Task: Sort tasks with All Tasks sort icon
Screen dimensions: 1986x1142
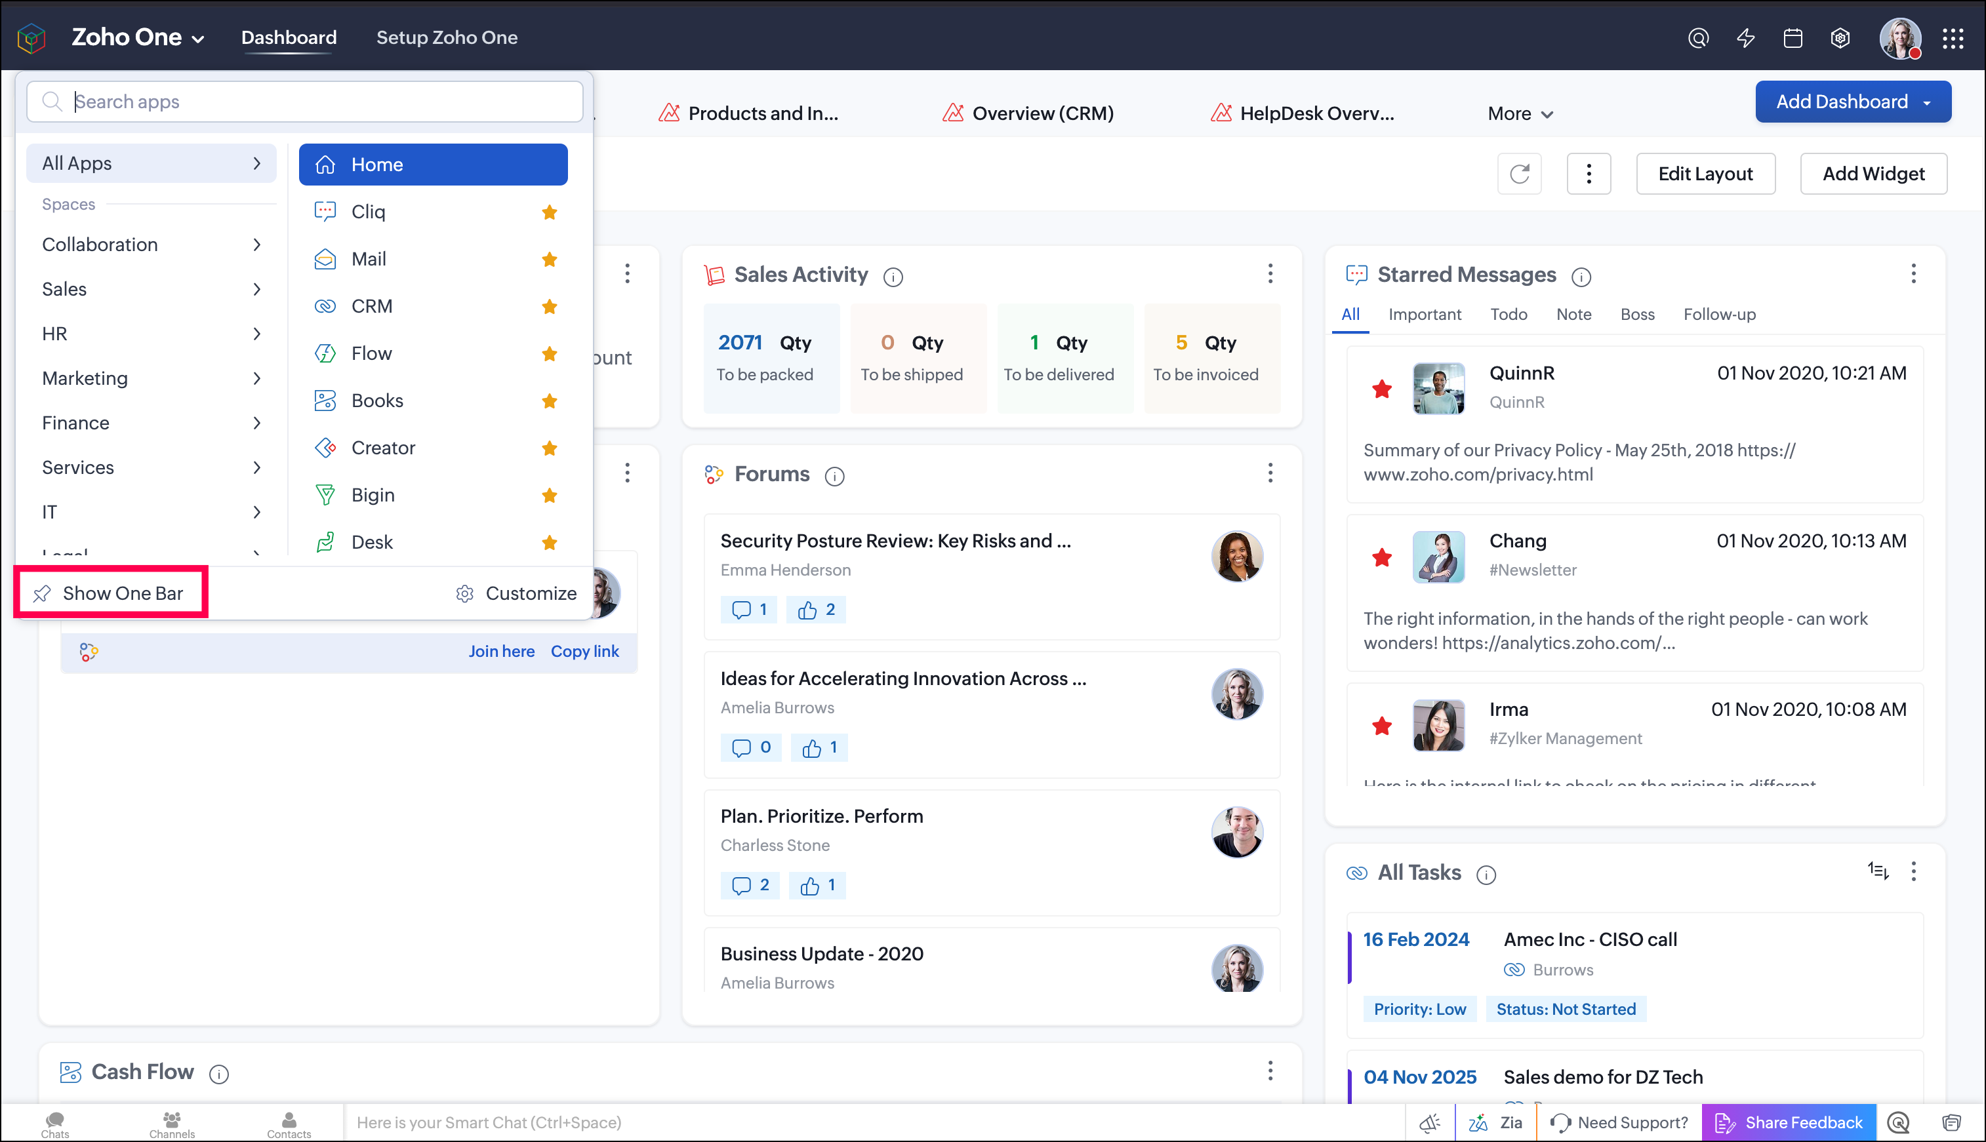Action: [x=1878, y=871]
